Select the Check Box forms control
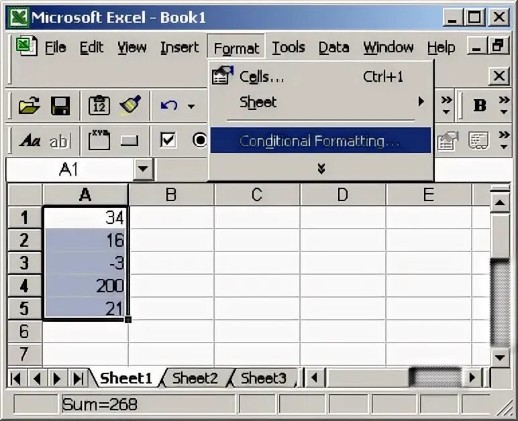518x421 pixels. point(168,140)
